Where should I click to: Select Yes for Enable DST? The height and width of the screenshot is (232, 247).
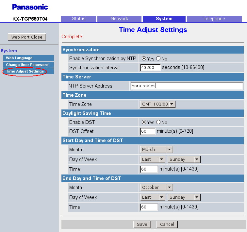(144, 122)
